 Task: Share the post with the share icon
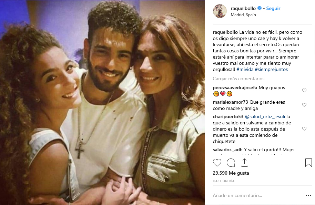244,163
